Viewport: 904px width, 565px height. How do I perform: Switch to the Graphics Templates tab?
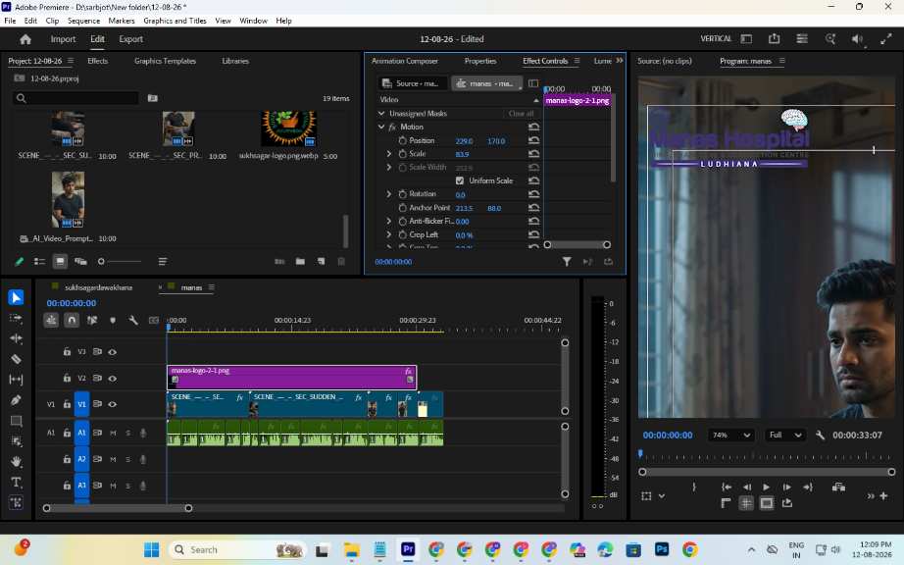[x=165, y=61]
